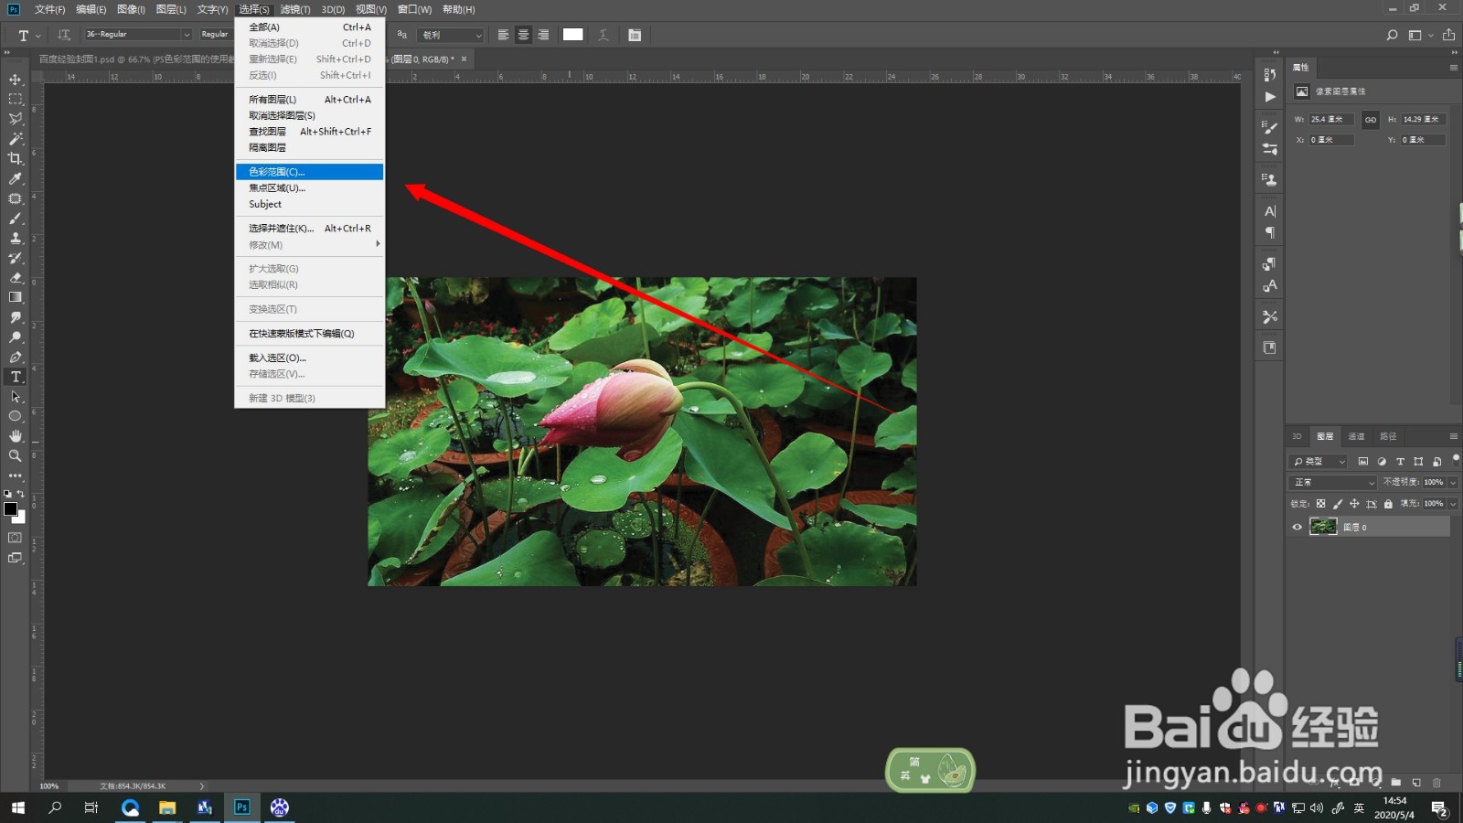The width and height of the screenshot is (1463, 823).
Task: Select the Clone Stamp tool
Action: pos(16,238)
